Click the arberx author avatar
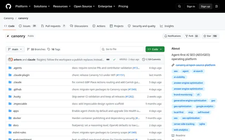225x140 pixels. coord(9,59)
